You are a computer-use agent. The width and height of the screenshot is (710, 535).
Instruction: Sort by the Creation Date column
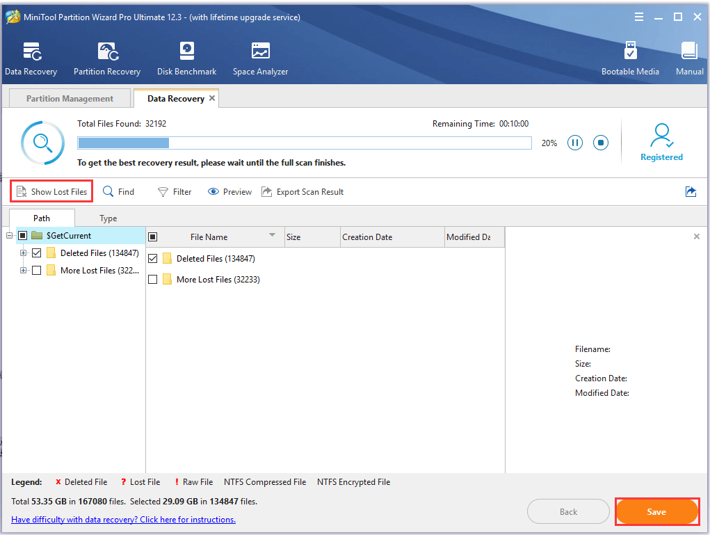[x=392, y=237]
